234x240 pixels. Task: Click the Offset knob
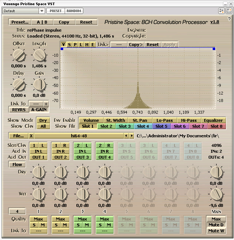tap(19, 55)
